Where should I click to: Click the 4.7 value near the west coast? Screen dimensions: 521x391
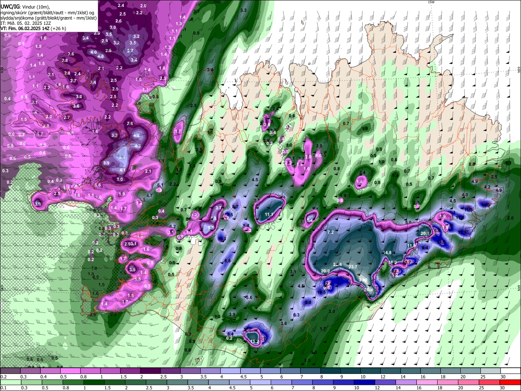tap(149, 195)
